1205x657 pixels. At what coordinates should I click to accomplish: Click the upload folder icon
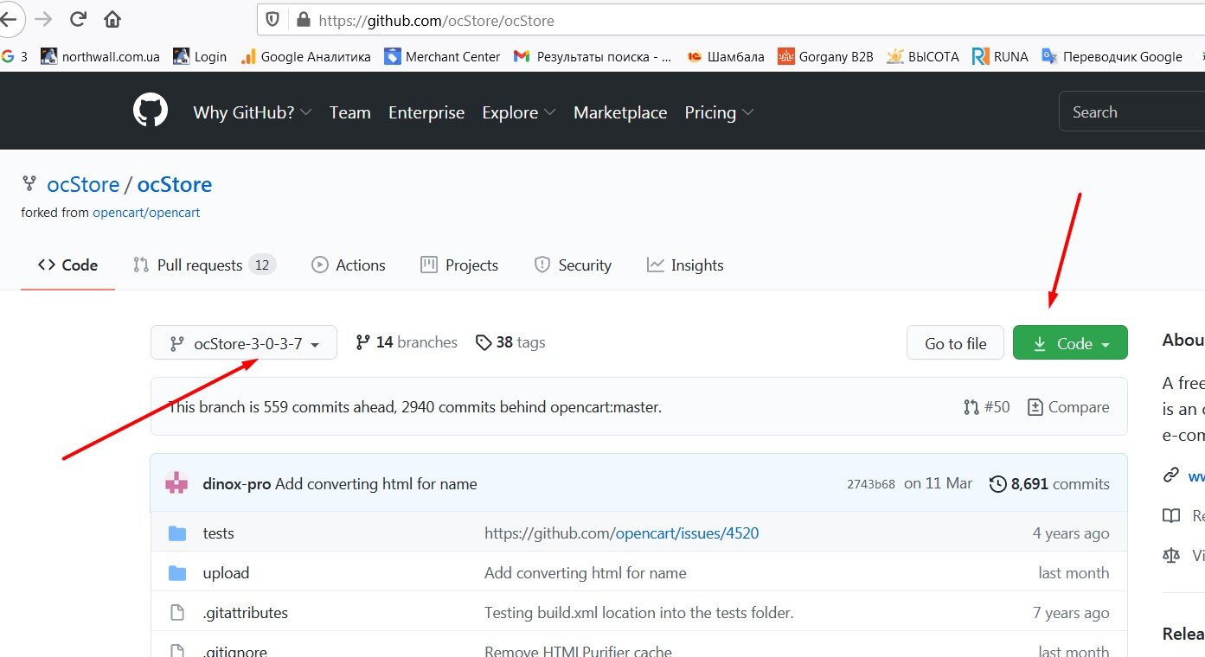click(177, 573)
